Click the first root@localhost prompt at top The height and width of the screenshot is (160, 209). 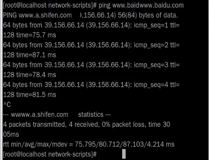[50, 6]
